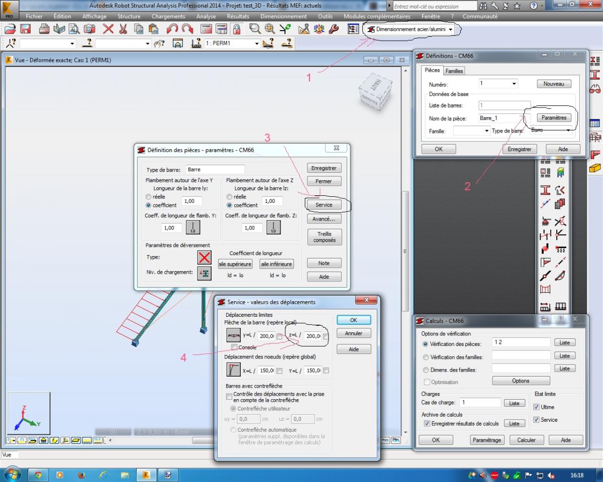Image resolution: width=603 pixels, height=482 pixels.
Task: Toggle contrôle des déplacements avec contreflèche checkbox
Action: [229, 397]
